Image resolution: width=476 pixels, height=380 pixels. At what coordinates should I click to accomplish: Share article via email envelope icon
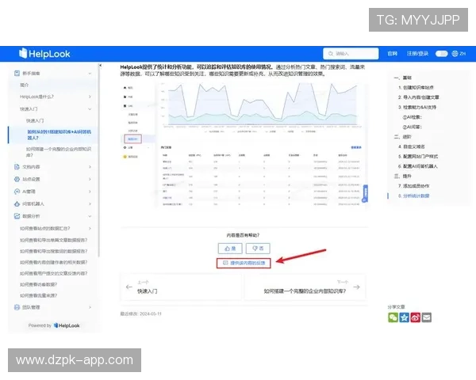pyautogui.click(x=427, y=317)
